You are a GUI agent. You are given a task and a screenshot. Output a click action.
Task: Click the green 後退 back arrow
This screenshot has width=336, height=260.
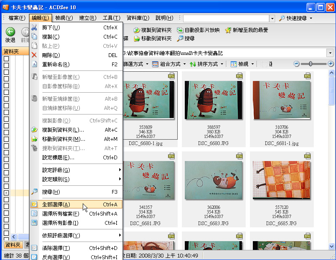click(x=10, y=32)
